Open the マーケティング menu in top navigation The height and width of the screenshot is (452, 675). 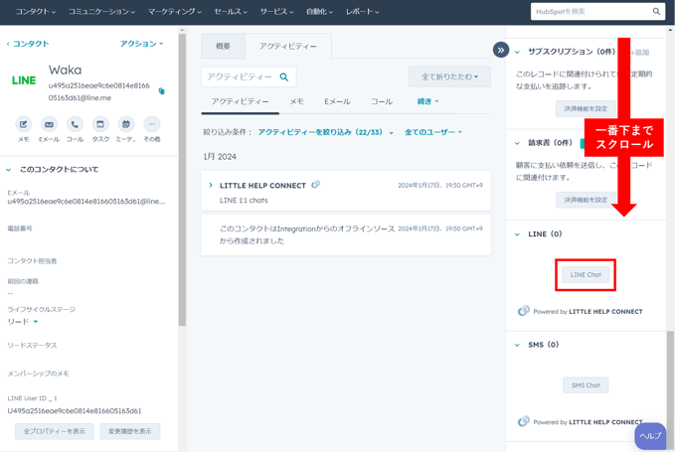(x=174, y=12)
